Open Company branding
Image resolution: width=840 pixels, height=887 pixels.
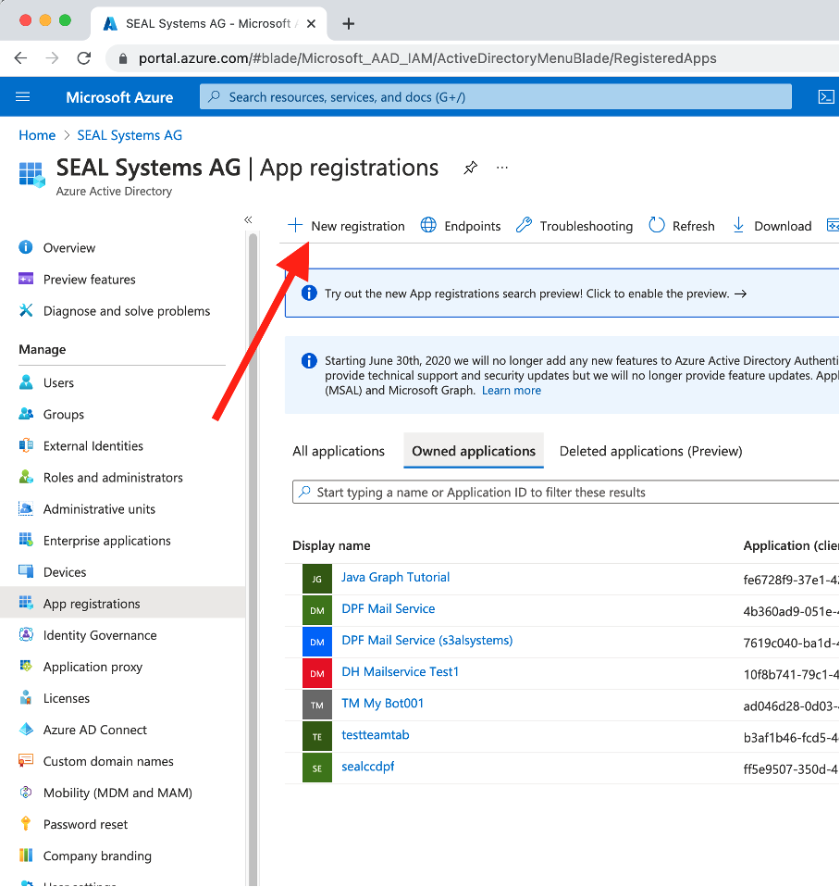pyautogui.click(x=98, y=855)
